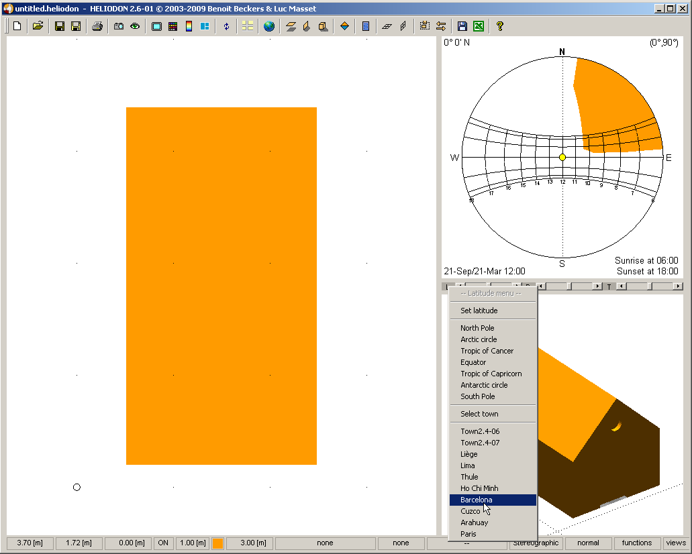Click the 3D box volume icon
This screenshot has width=692, height=554.
(x=323, y=26)
